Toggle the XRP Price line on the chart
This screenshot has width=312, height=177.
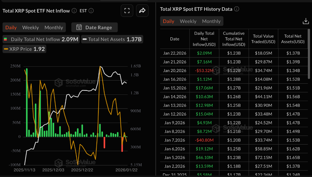[24, 49]
